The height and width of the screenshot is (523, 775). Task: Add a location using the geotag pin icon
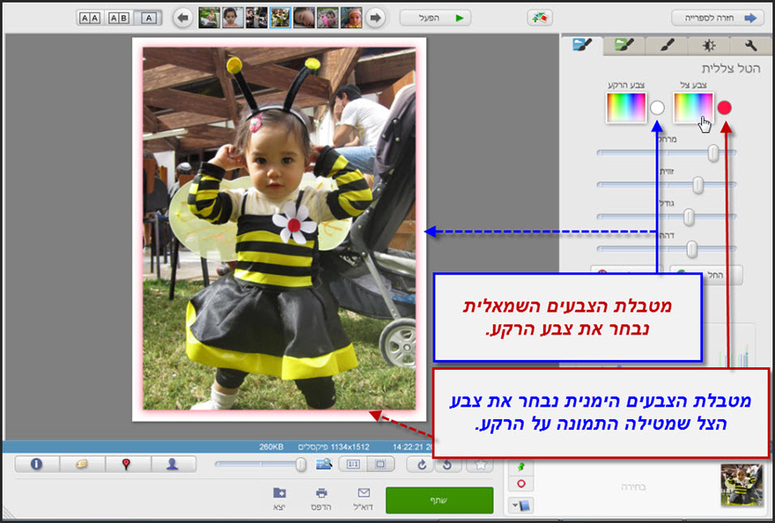[125, 463]
